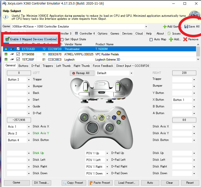The width and height of the screenshot is (201, 187).
Task: Click the VPC Rudder Pedals row device icon
Action: [x=12, y=54]
